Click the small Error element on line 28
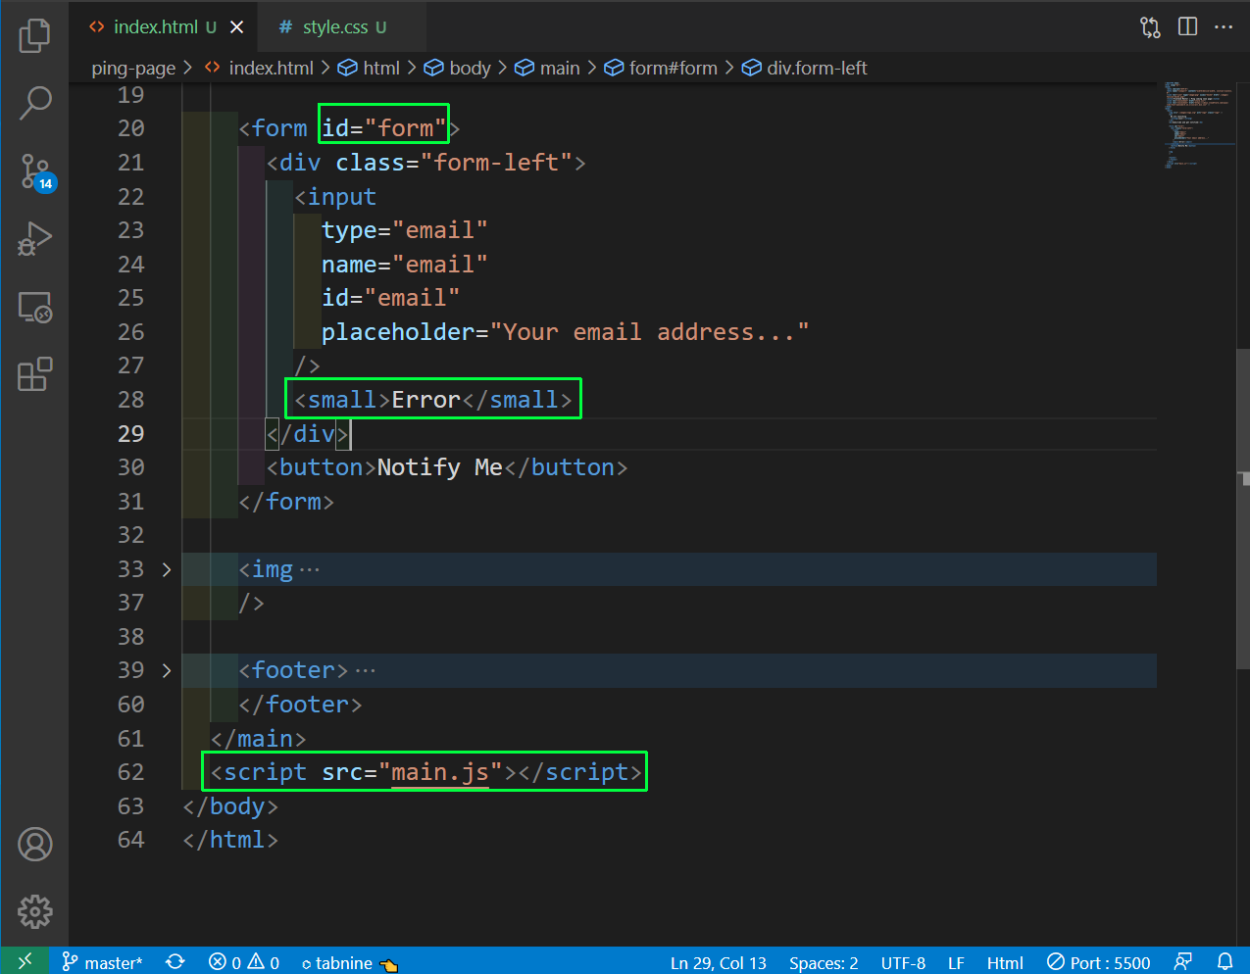This screenshot has height=974, width=1250. 433,400
